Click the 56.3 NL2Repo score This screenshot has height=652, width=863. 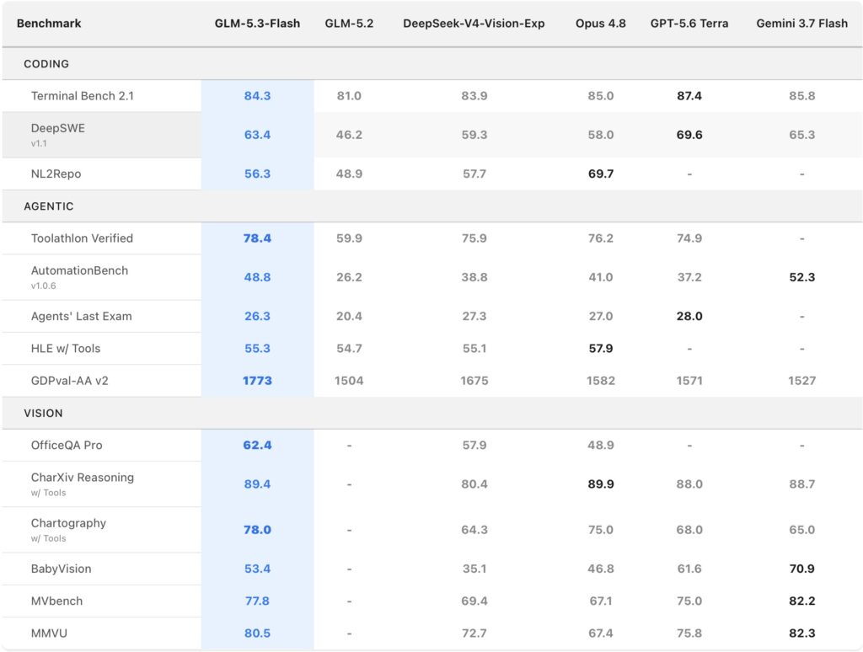pyautogui.click(x=257, y=174)
